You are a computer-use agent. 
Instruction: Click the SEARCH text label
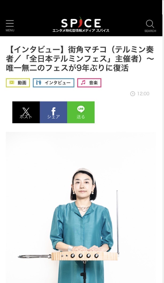coord(150,31)
